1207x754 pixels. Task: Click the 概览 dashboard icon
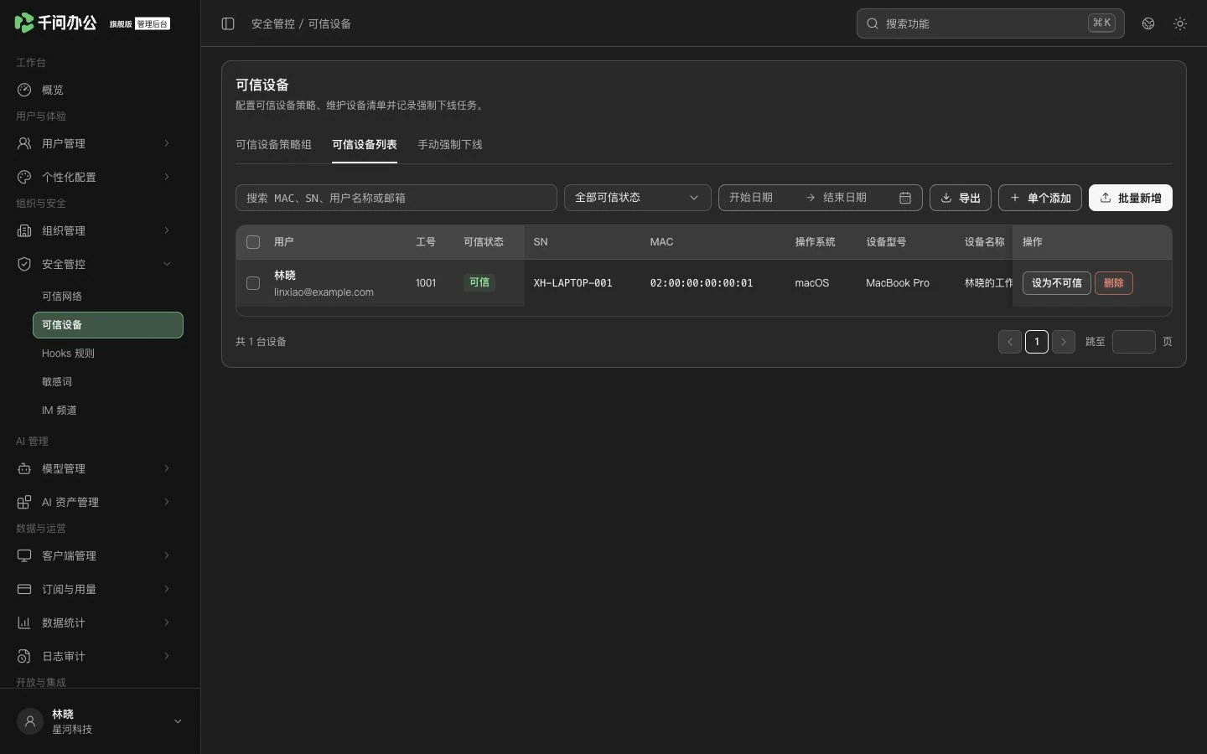pyautogui.click(x=24, y=90)
